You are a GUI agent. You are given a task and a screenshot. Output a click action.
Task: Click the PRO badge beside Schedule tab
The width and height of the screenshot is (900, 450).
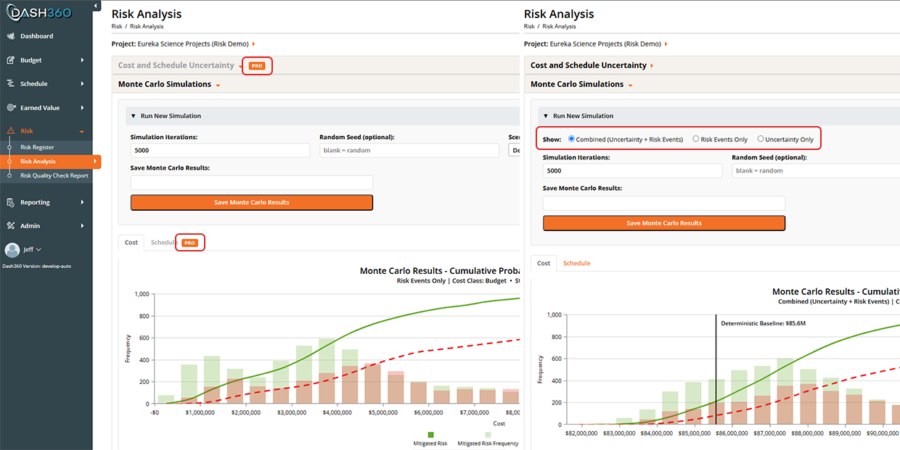tap(189, 243)
